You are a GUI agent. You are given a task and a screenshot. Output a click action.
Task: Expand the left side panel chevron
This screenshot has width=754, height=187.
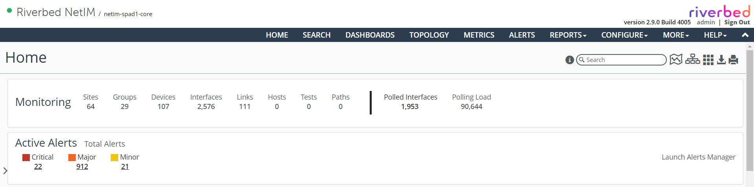click(5, 171)
